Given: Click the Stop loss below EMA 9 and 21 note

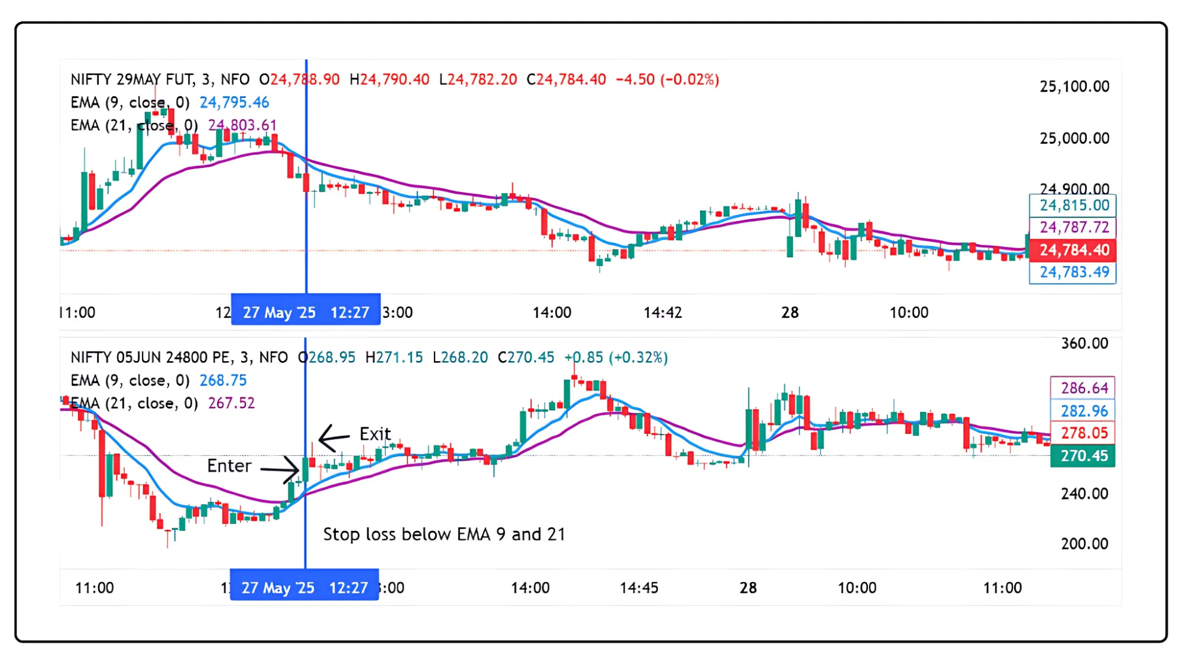Looking at the screenshot, I should 445,534.
